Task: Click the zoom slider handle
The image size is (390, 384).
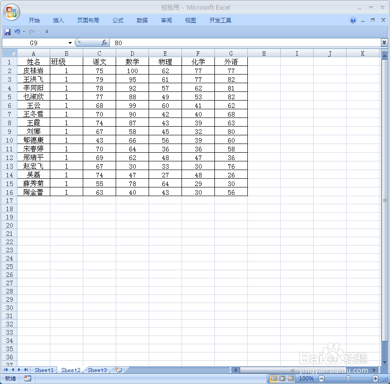Action: point(348,379)
